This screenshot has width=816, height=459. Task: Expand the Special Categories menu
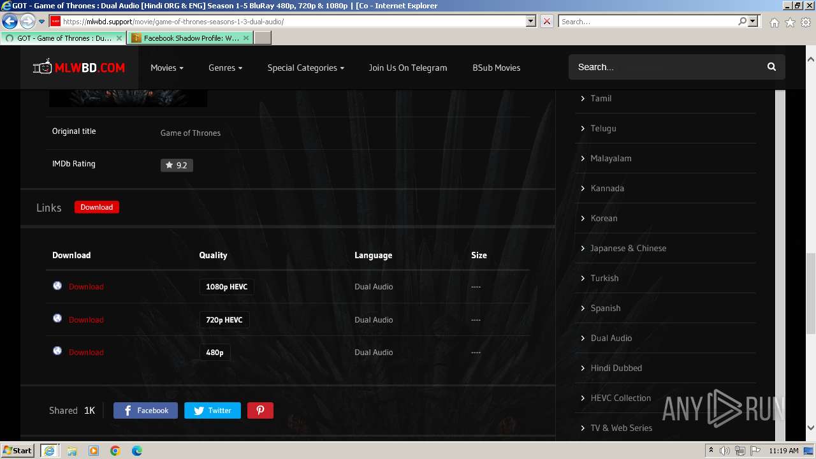306,68
